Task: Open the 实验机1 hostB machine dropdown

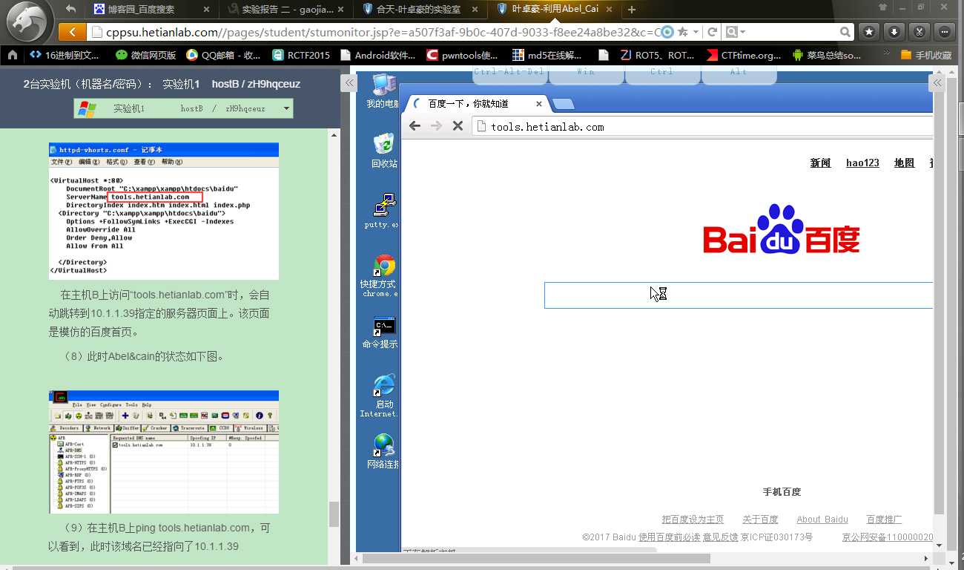Action: point(183,108)
